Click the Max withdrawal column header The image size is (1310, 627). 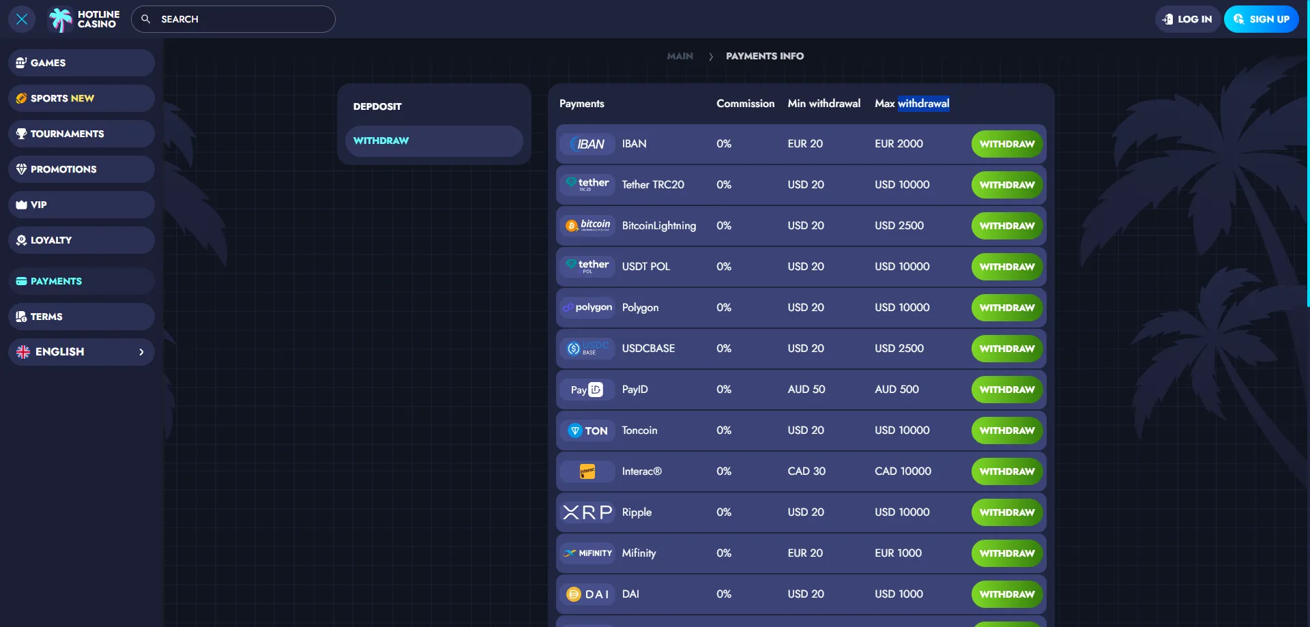pos(912,104)
